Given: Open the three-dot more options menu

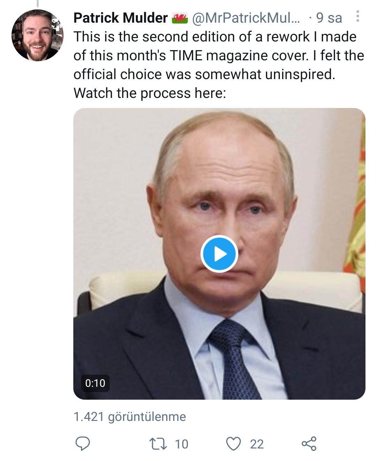Looking at the screenshot, I should pos(357,16).
